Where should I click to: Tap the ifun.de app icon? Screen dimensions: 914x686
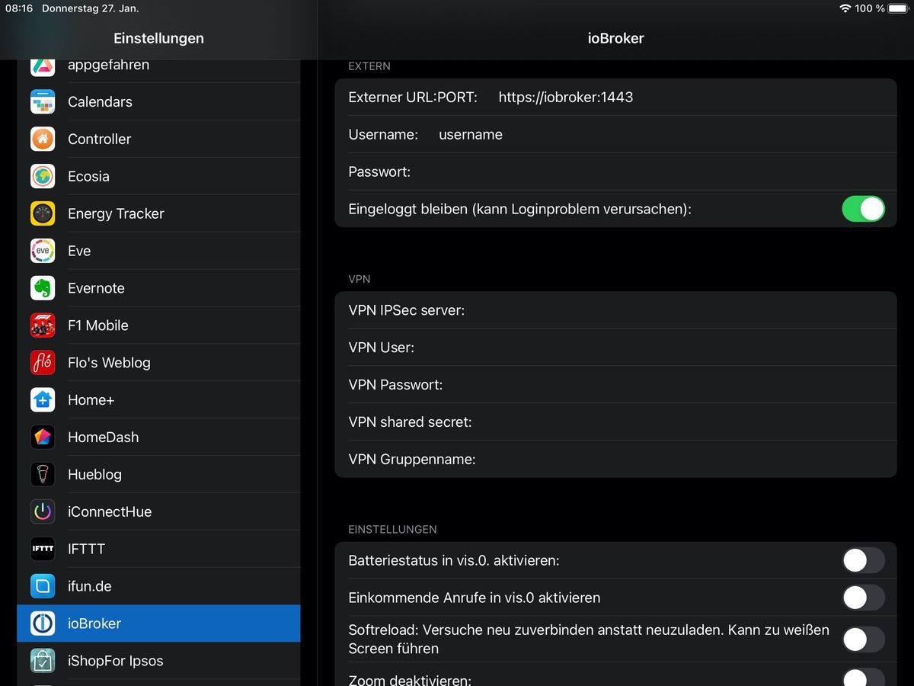coord(43,586)
